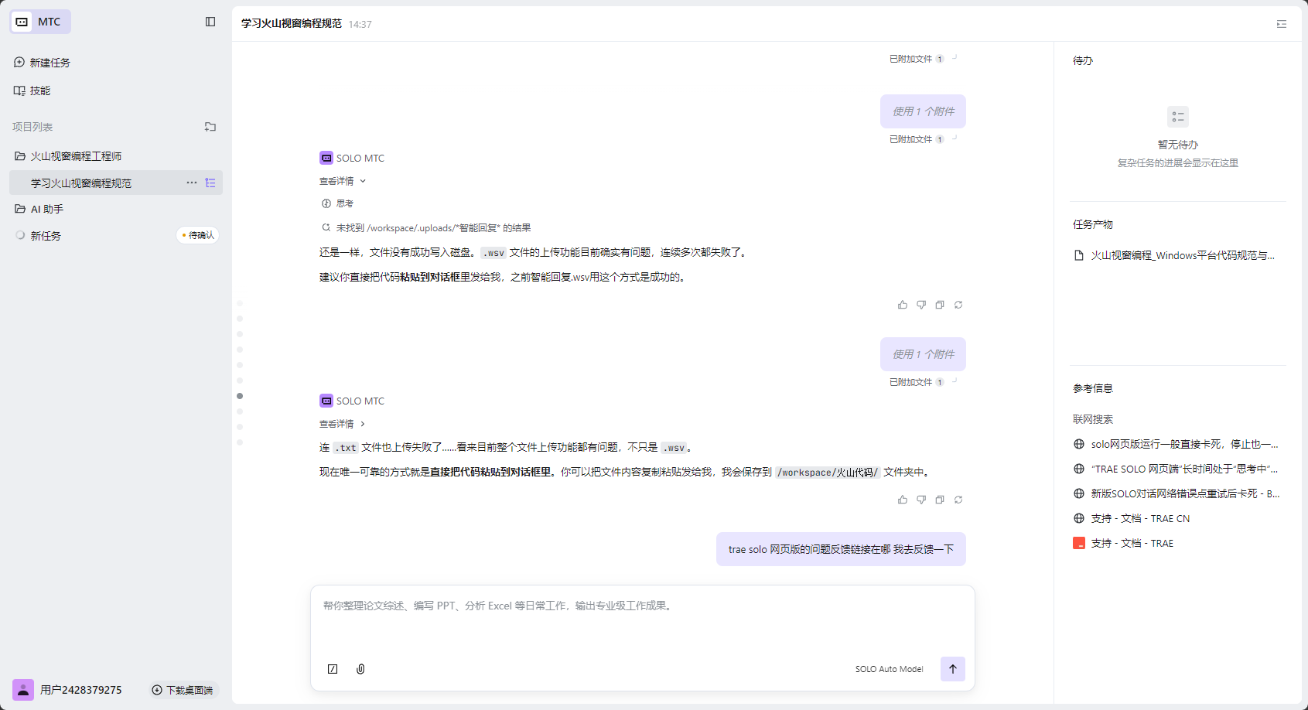This screenshot has width=1308, height=710.
Task: Toggle the task list icon beside 学习火山视窗编程规范
Action: [210, 183]
